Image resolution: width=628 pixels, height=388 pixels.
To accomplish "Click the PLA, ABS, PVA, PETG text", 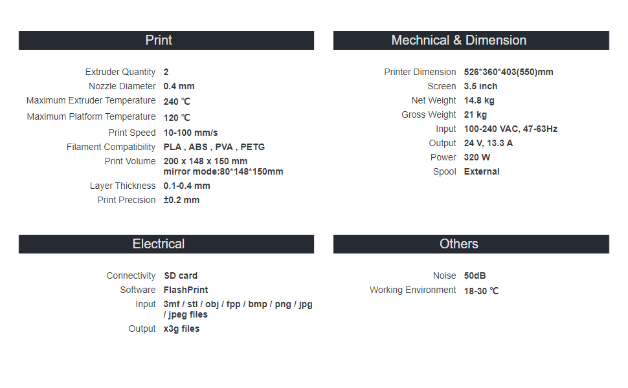I will coord(214,147).
